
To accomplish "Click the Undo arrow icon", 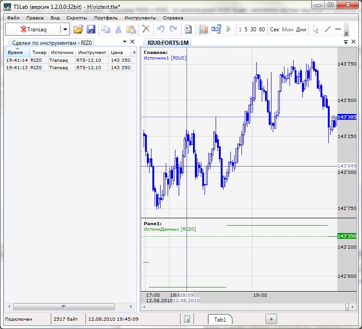I will click(160, 29).
